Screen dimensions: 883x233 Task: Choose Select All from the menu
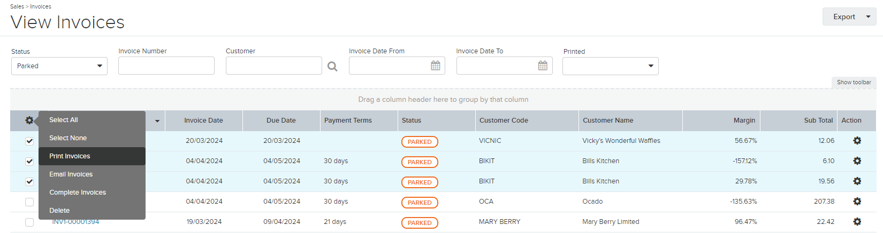click(x=92, y=120)
